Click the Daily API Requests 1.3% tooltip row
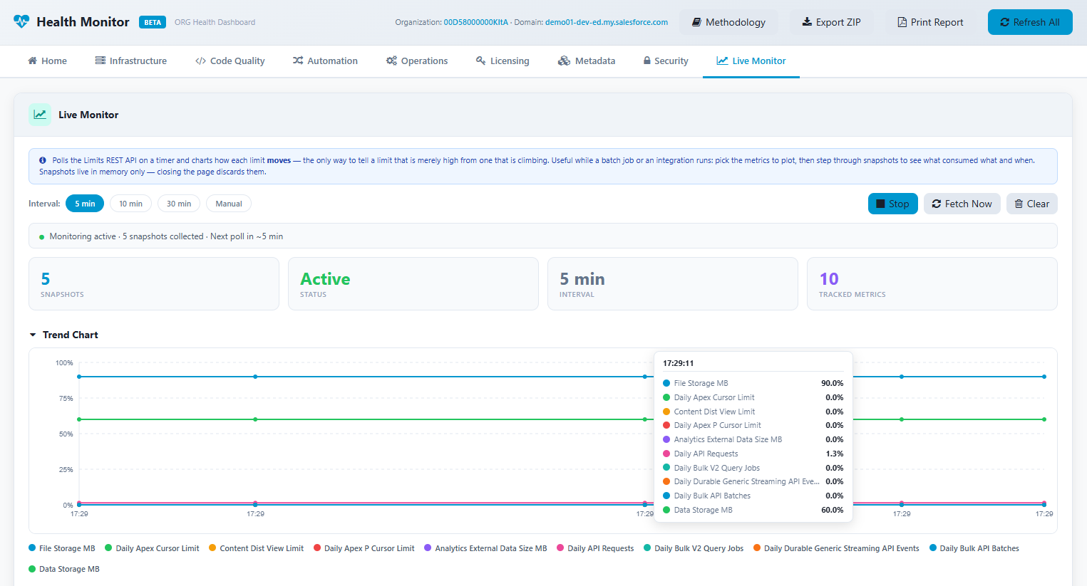1087x586 pixels. pos(753,454)
